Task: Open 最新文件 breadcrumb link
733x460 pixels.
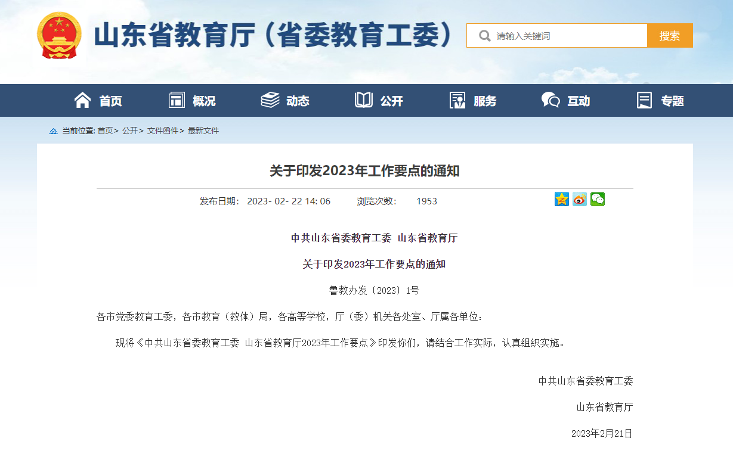Action: pos(203,131)
